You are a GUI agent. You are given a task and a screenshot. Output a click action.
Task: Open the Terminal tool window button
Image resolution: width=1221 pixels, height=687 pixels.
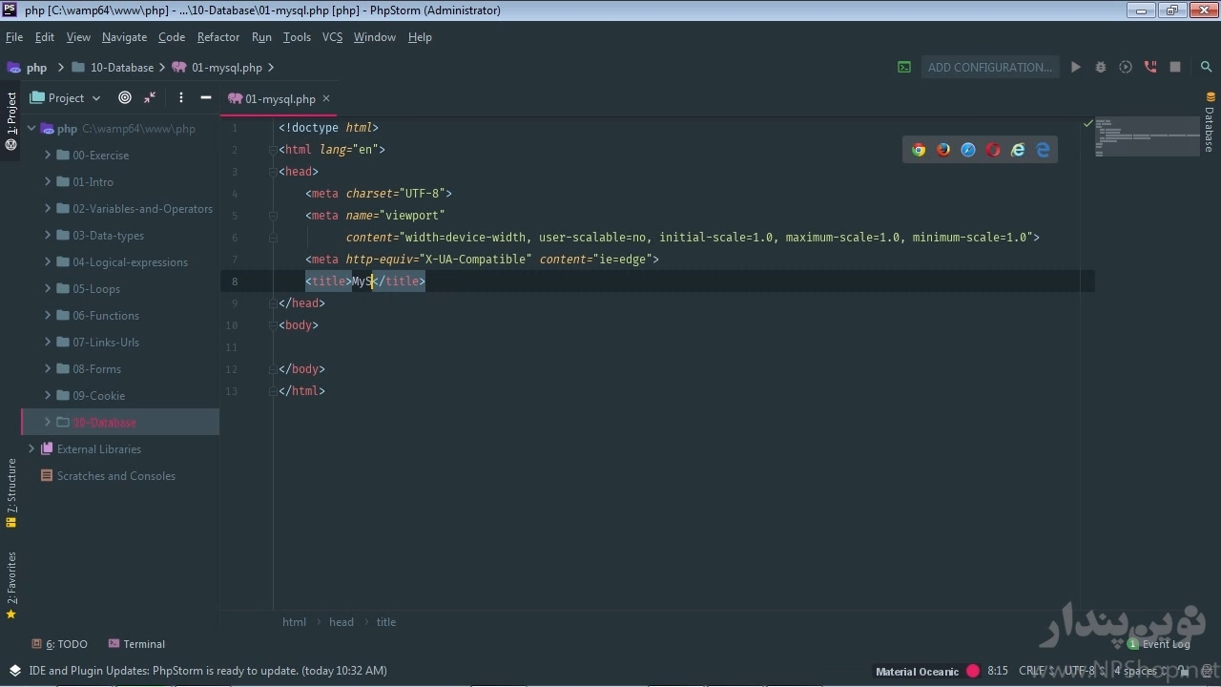[x=136, y=644]
